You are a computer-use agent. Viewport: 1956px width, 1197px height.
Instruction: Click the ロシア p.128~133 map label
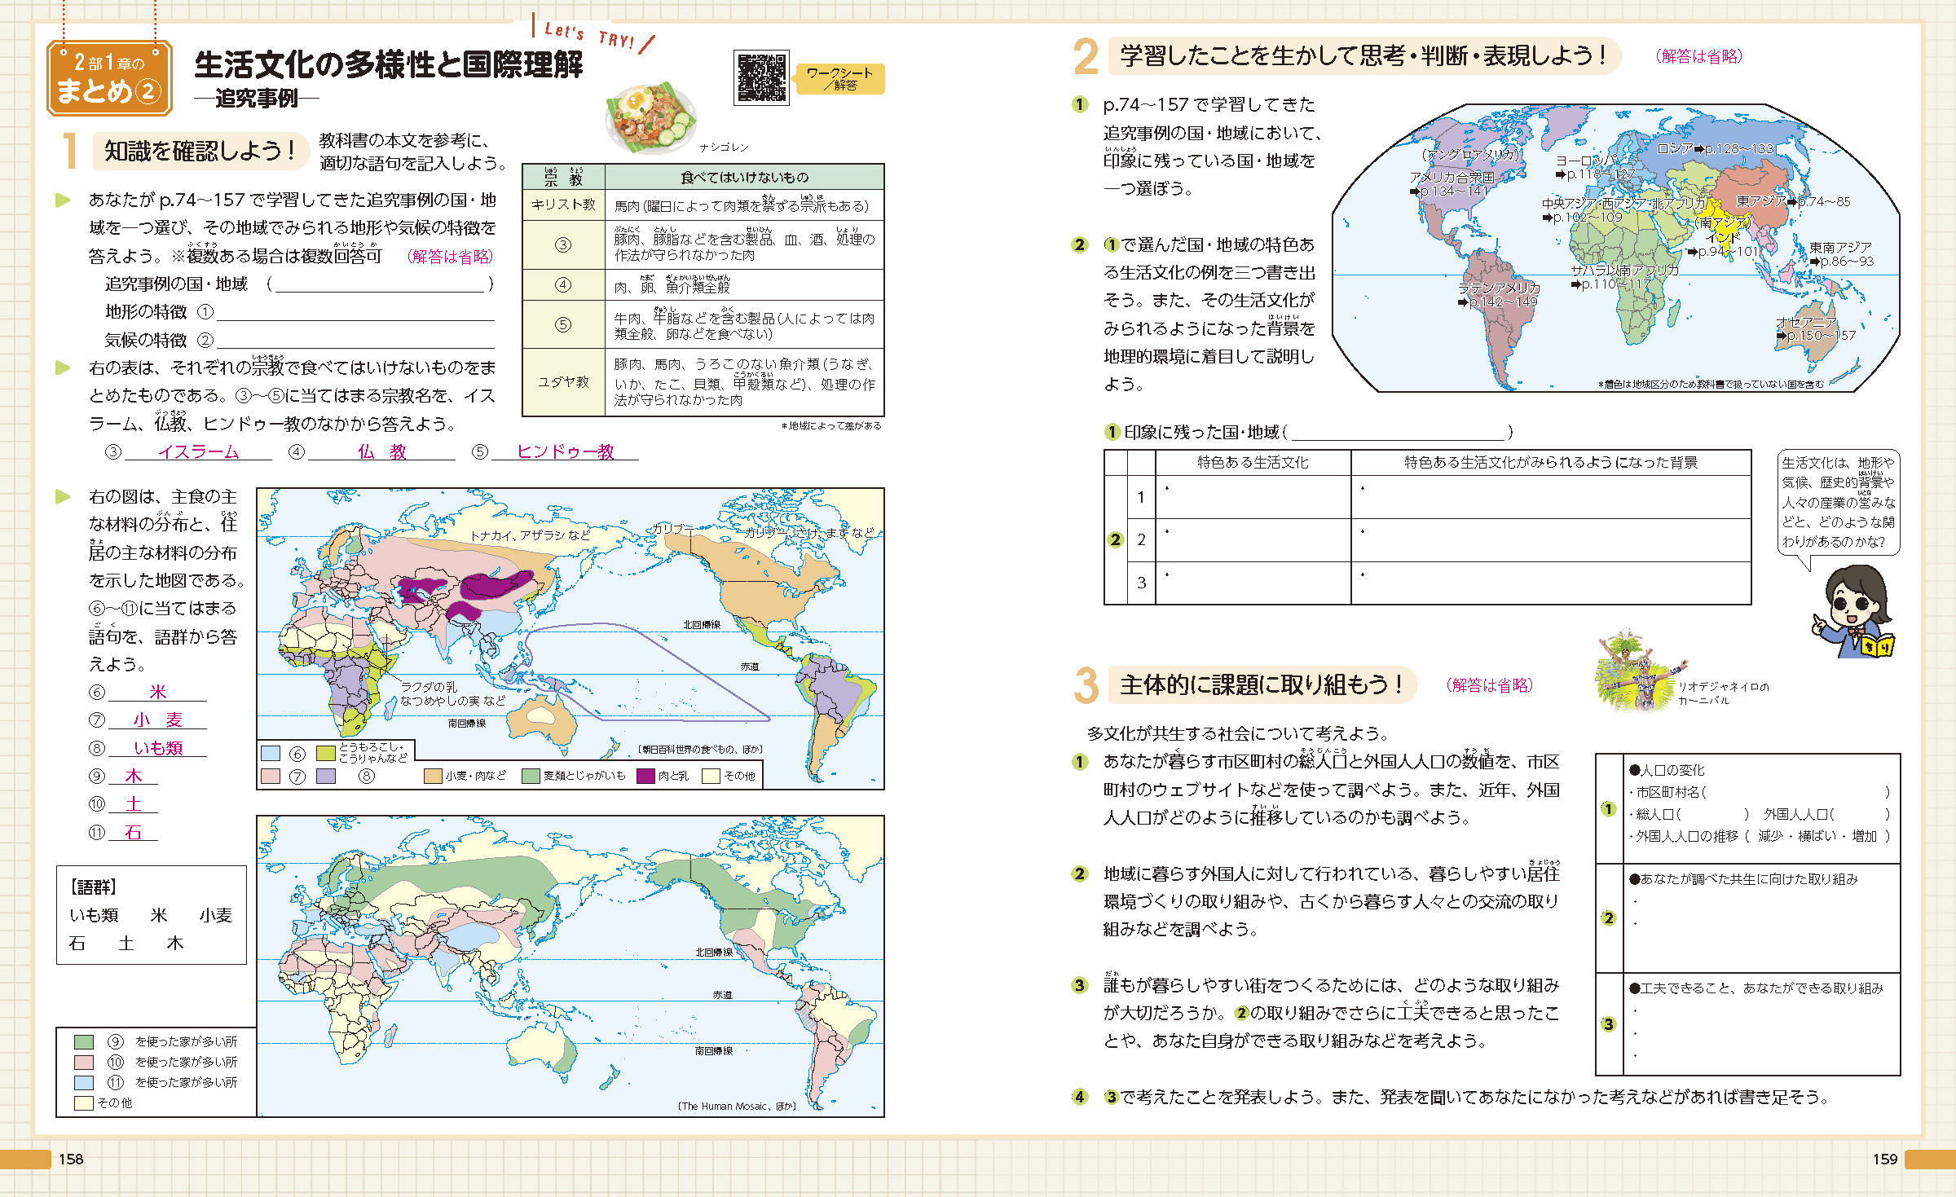1715,149
